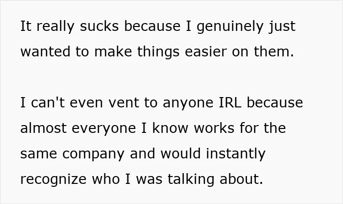The image size is (343, 204).
Task: Click the word "can't" in second paragraph
Action: point(48,102)
